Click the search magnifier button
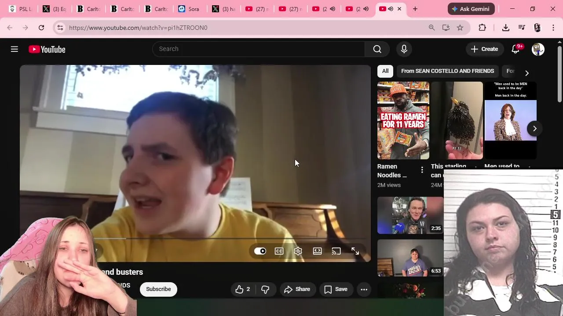The height and width of the screenshot is (316, 563). coord(377,49)
